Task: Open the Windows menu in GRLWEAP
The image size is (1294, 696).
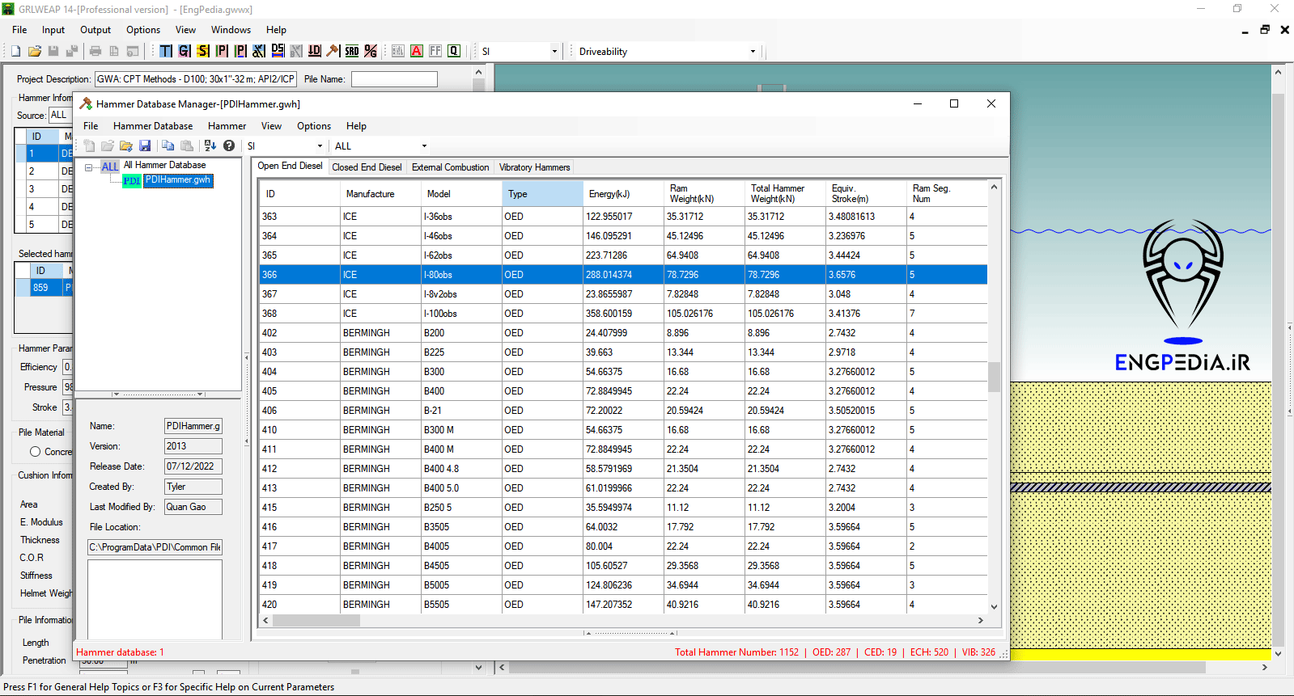Action: (231, 30)
